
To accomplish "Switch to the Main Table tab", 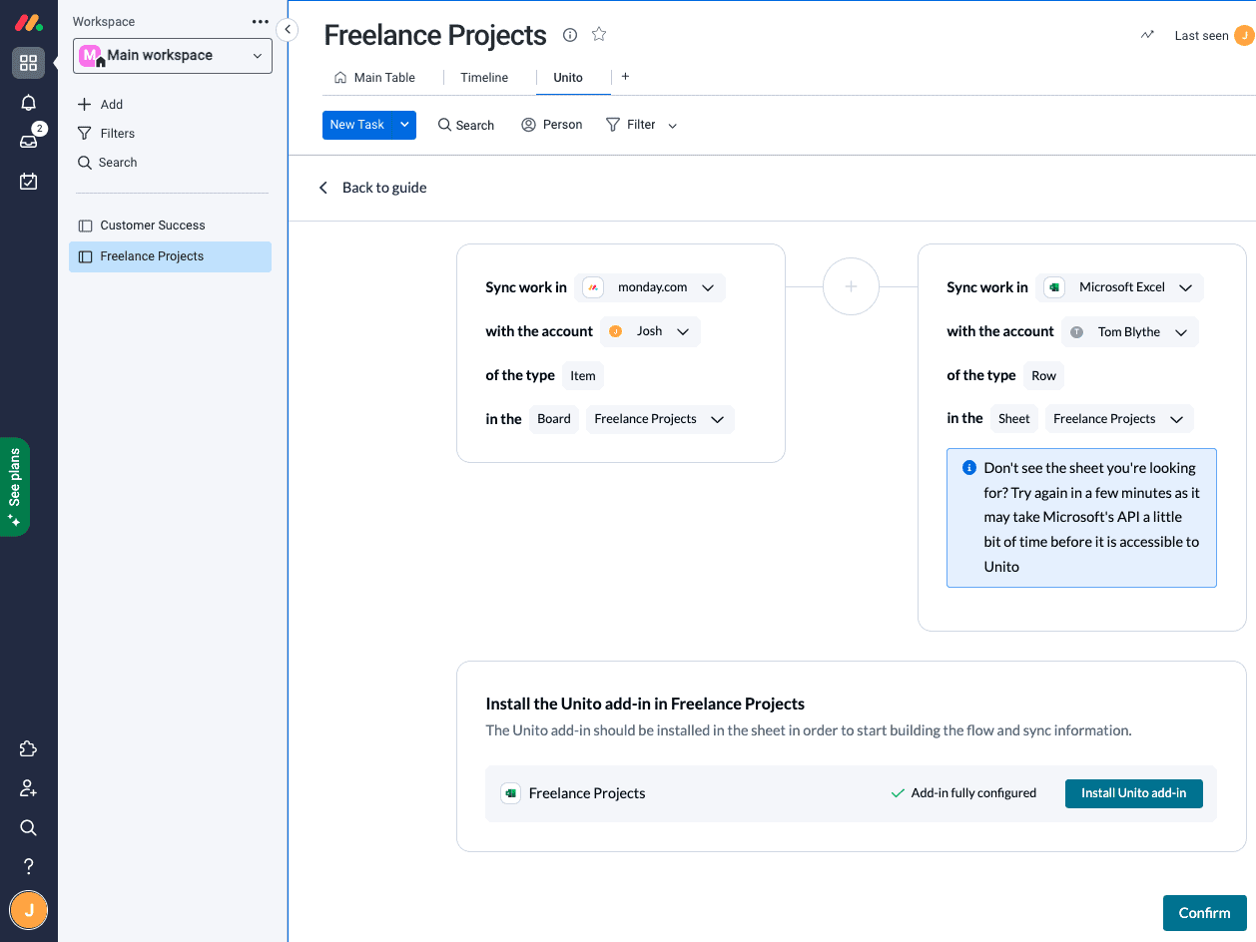I will [374, 77].
